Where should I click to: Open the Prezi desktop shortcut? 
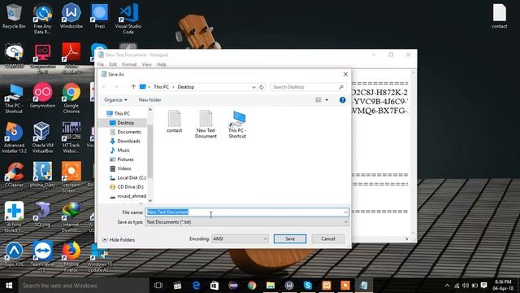pyautogui.click(x=99, y=16)
